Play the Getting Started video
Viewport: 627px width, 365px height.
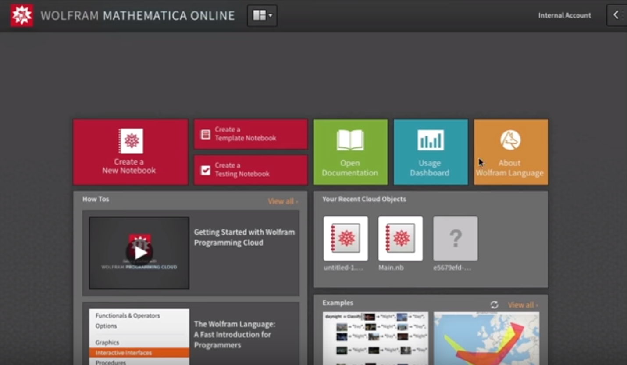click(x=139, y=253)
